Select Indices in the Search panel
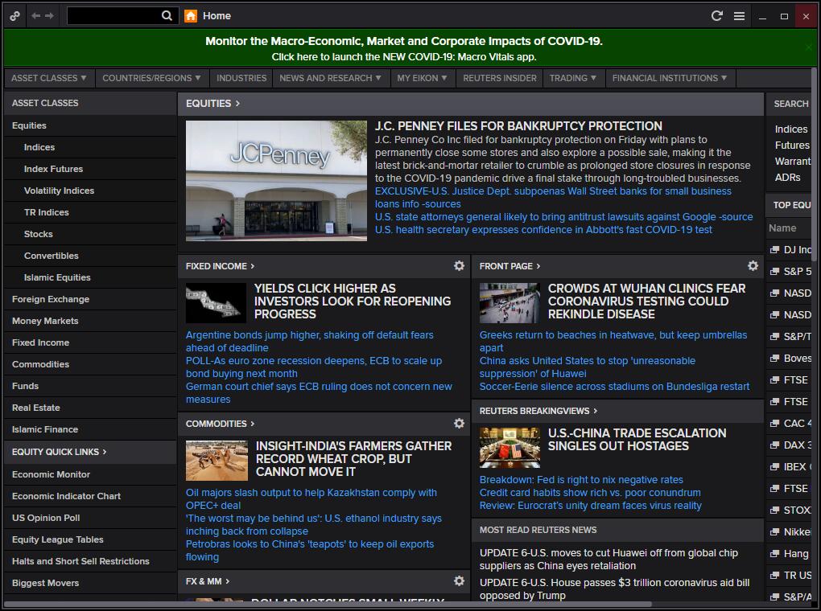821x611 pixels. [791, 129]
